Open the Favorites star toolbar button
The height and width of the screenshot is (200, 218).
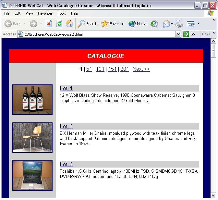(x=113, y=24)
